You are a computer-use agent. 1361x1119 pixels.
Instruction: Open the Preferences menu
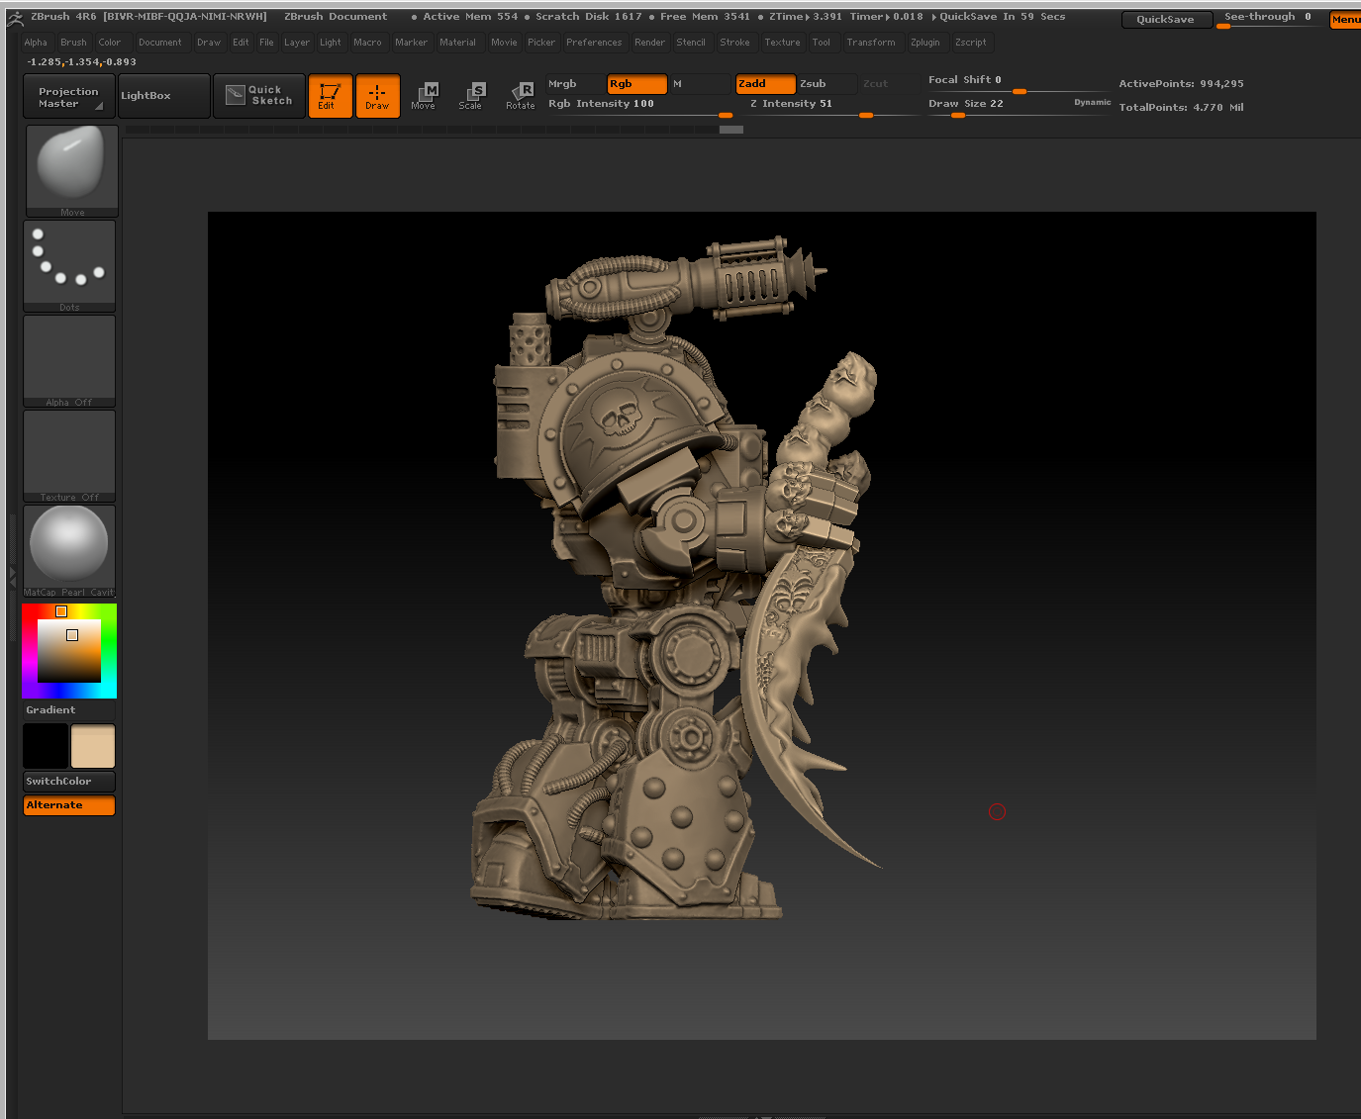tap(594, 43)
